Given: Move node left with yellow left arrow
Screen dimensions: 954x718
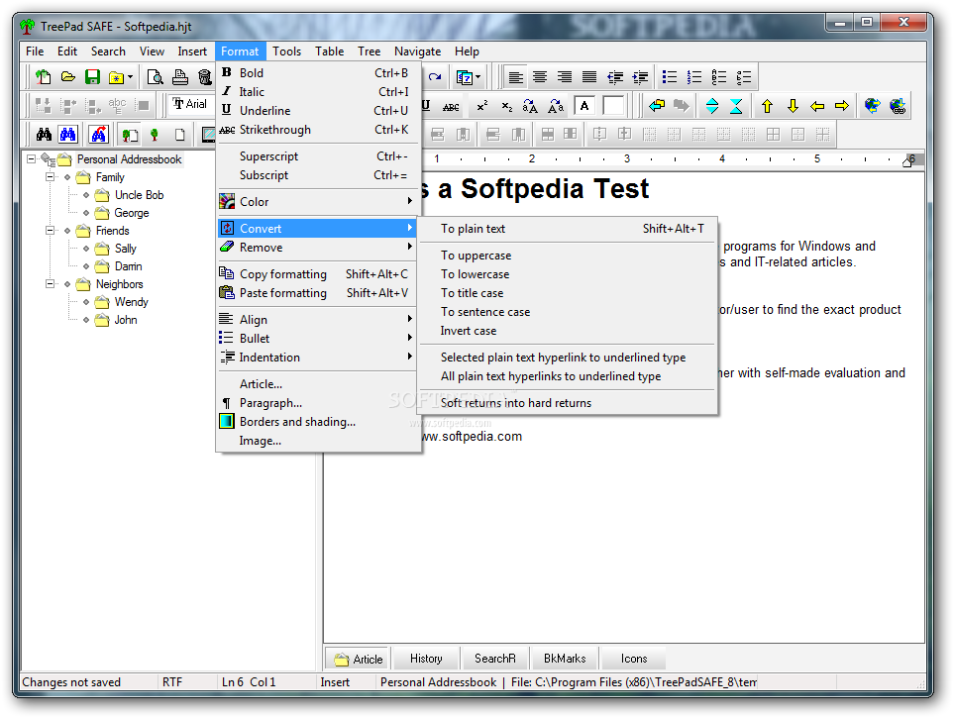Looking at the screenshot, I should pyautogui.click(x=817, y=106).
